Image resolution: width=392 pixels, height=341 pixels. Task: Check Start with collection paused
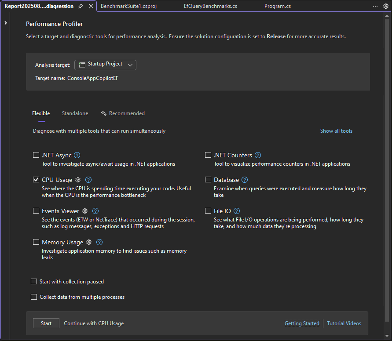point(34,281)
